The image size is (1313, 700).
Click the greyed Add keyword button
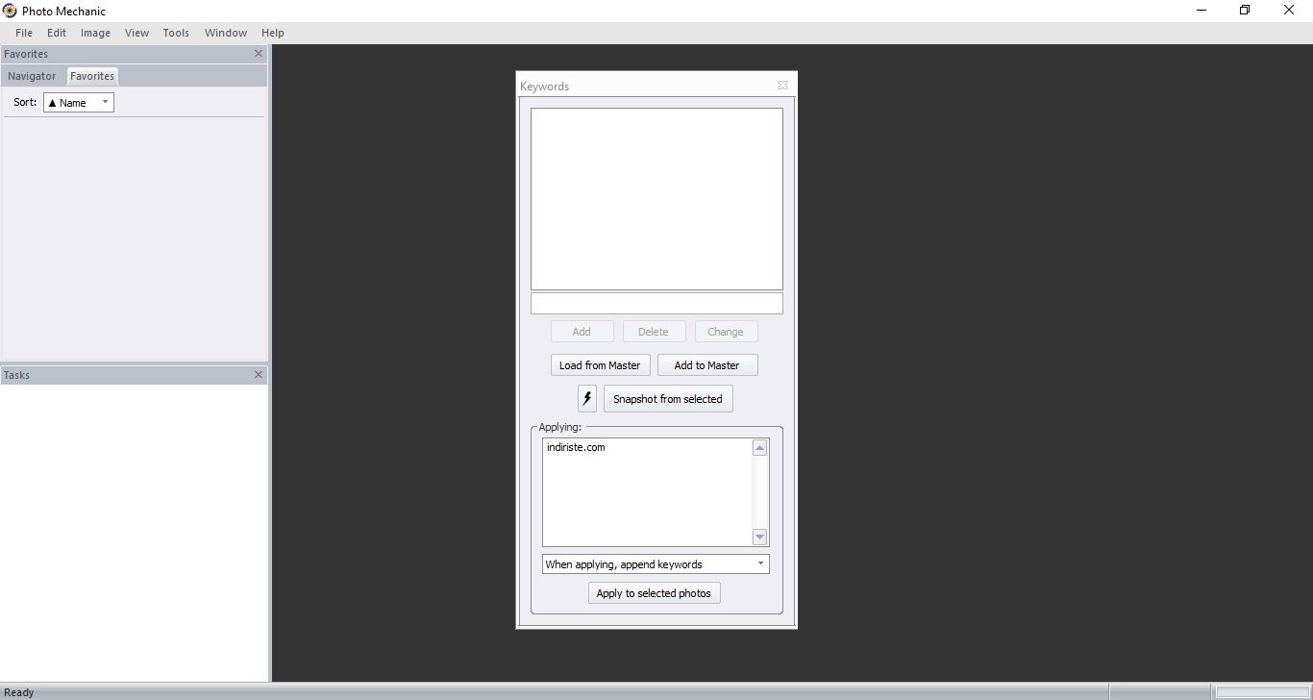coord(582,332)
